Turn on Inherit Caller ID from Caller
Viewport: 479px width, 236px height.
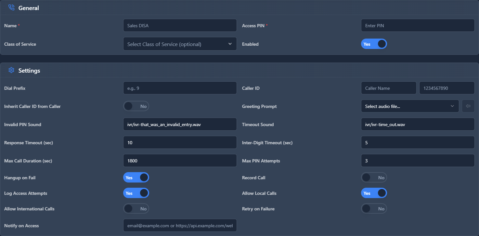point(136,106)
